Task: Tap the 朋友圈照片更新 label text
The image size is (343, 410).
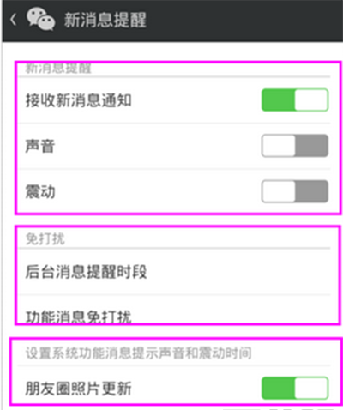Action: (79, 389)
